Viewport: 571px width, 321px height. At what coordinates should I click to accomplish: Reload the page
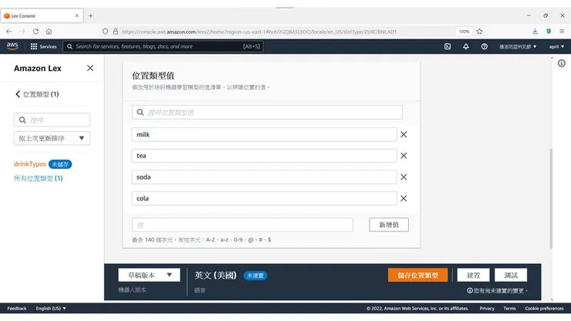(x=35, y=32)
